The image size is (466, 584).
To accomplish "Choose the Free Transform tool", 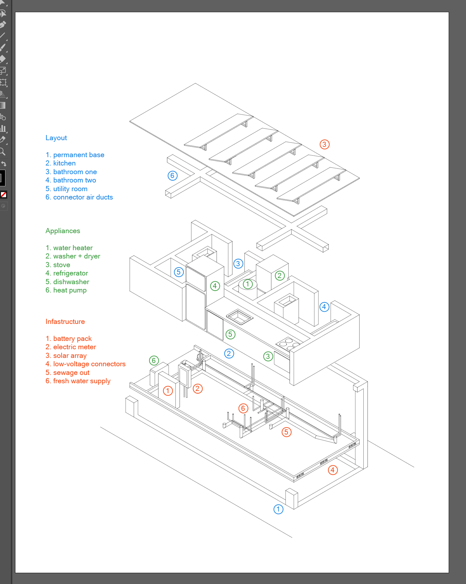I will (x=3, y=82).
